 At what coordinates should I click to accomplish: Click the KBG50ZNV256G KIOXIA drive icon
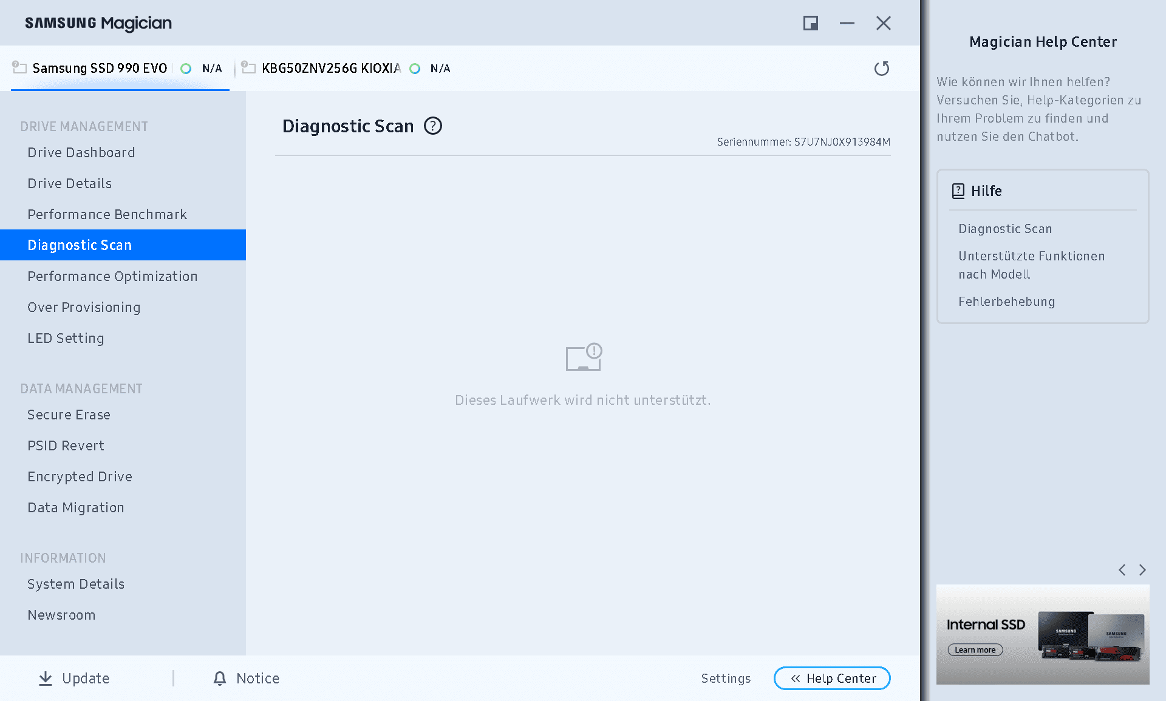248,67
